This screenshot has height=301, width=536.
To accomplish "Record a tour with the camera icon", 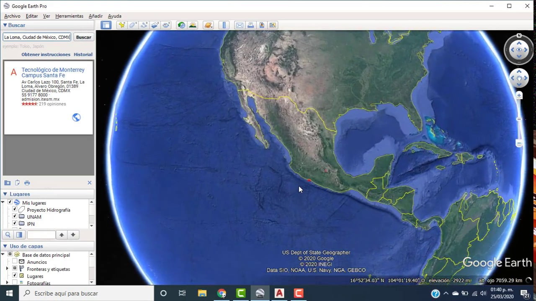I will (167, 25).
